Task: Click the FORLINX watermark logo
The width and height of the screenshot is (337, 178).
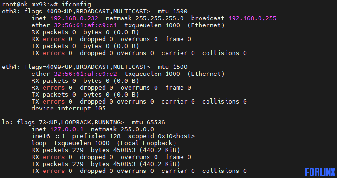Action: click(320, 172)
